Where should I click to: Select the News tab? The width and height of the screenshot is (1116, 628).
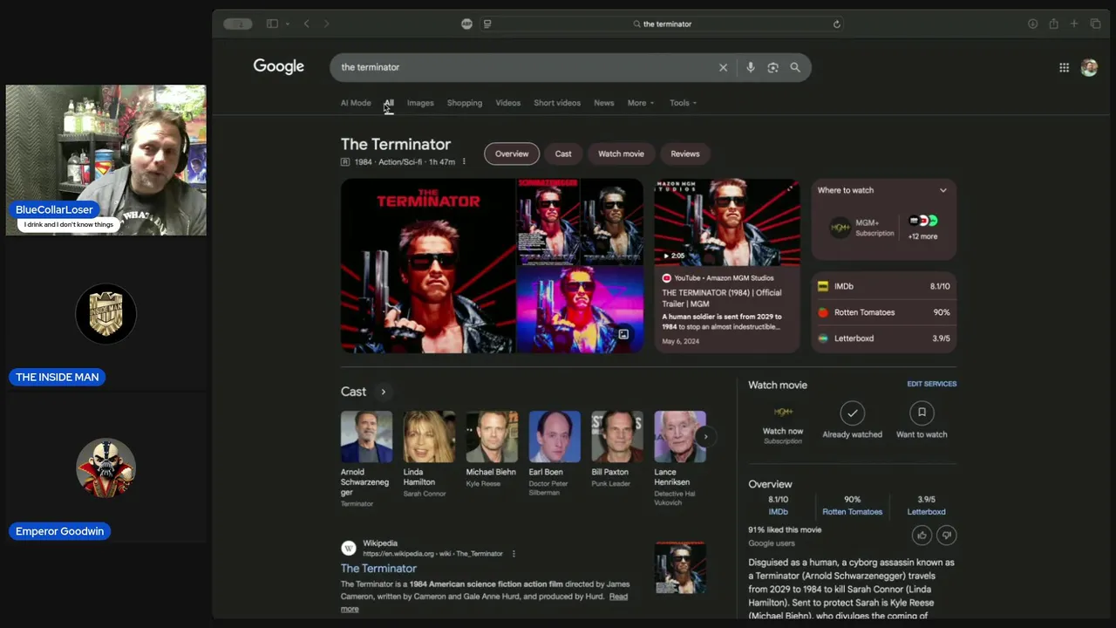tap(604, 103)
